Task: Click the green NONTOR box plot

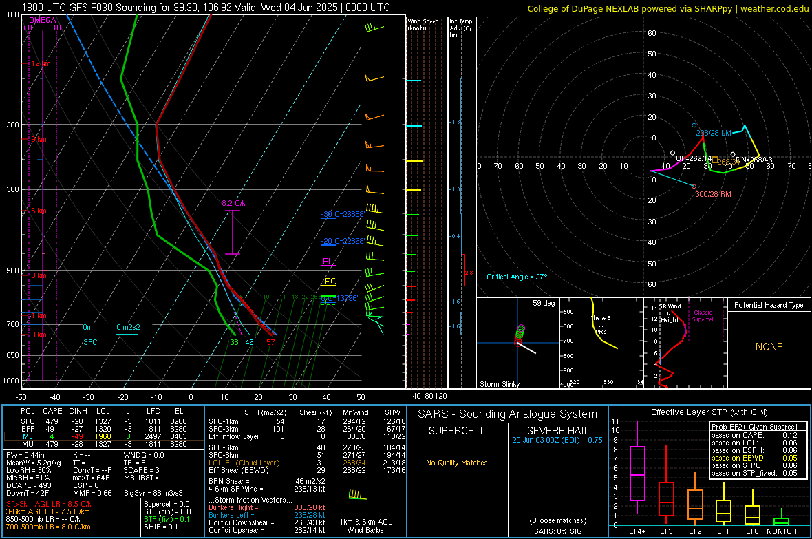Action: tap(781, 518)
